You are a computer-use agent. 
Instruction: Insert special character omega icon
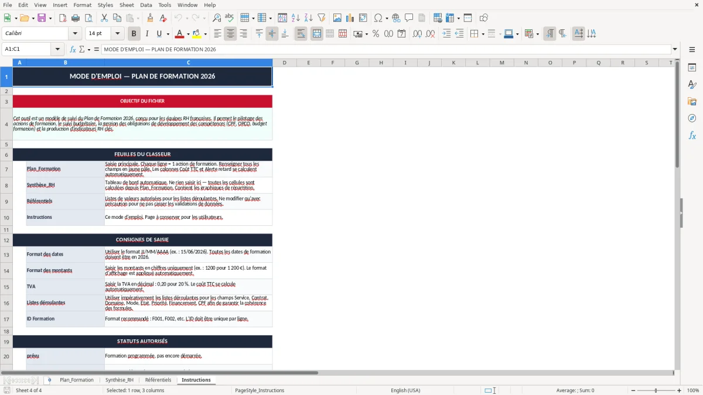pos(378,18)
